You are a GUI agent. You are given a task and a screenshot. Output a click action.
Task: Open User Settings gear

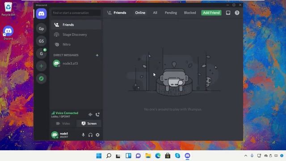[97, 135]
